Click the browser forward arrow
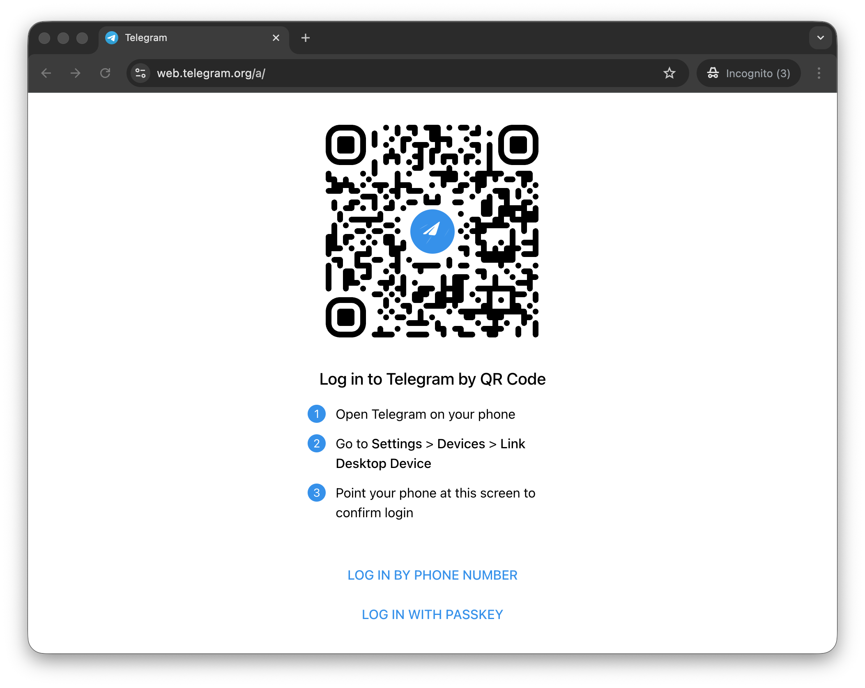Viewport: 865px width, 688px height. (x=76, y=73)
